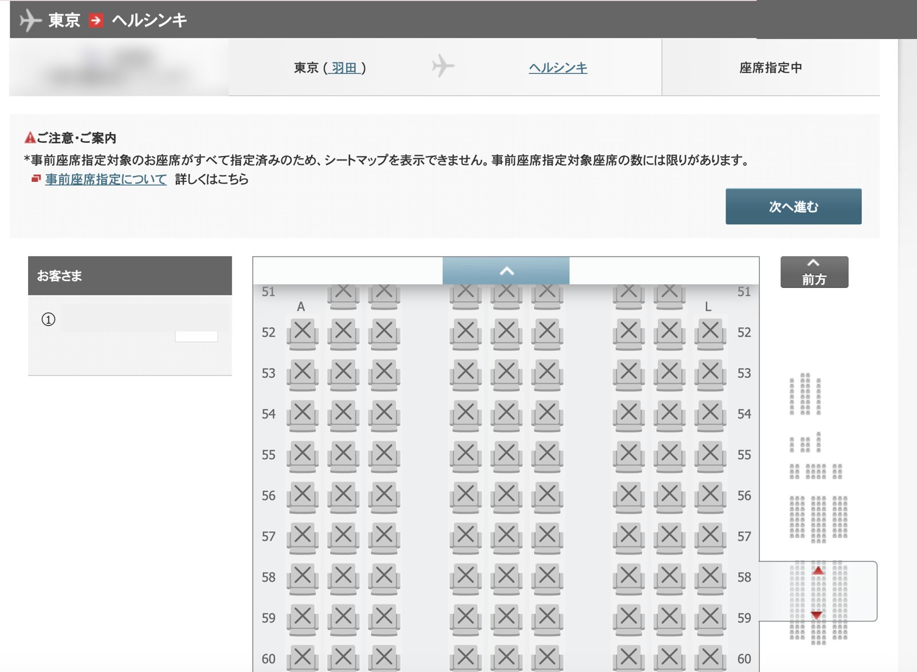Click the red arrow icon in the header
This screenshot has height=672, width=917.
[96, 21]
